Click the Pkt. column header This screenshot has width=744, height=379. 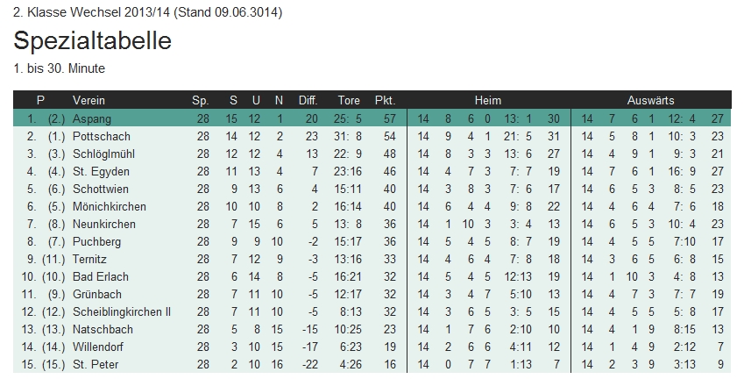coord(386,100)
